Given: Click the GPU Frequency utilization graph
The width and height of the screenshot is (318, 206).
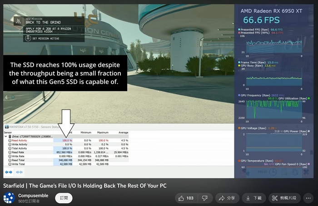Looking at the screenshot, I should click(274, 110).
